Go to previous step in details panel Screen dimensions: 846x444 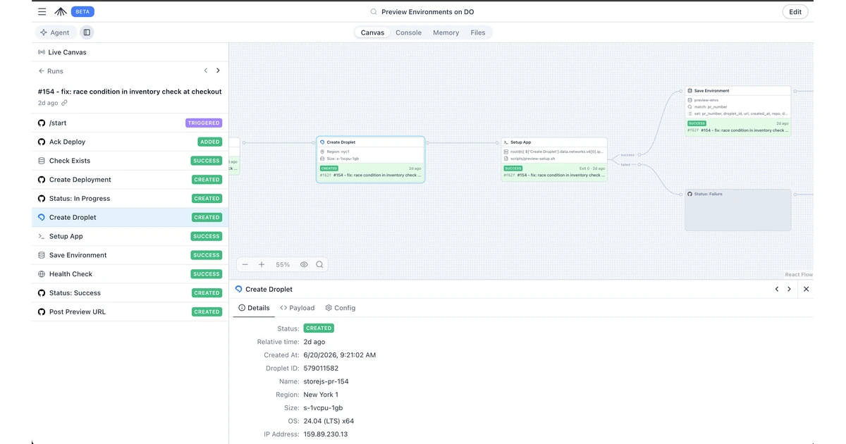tap(777, 289)
